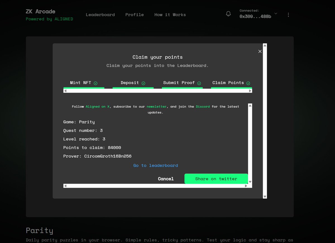Viewport: 335px width, 243px height.
Task: Open the newsletter link
Action: [157, 107]
